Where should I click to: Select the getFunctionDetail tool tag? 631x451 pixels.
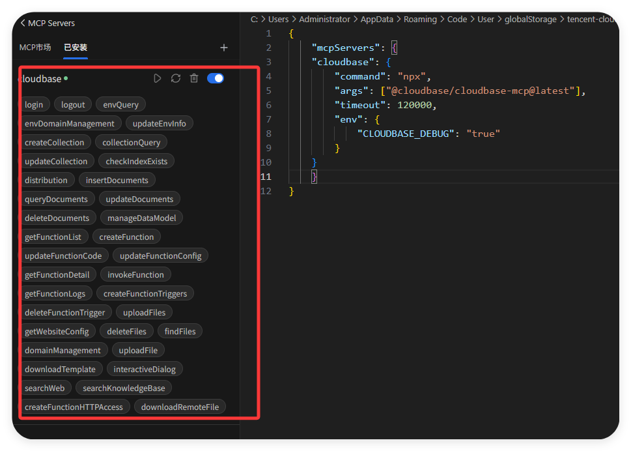click(x=58, y=275)
